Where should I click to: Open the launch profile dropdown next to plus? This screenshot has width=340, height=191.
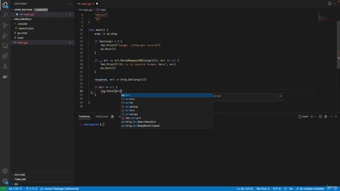tap(316, 117)
